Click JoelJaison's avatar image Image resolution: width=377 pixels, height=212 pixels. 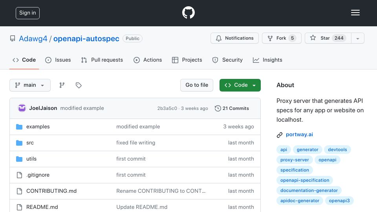pyautogui.click(x=22, y=108)
